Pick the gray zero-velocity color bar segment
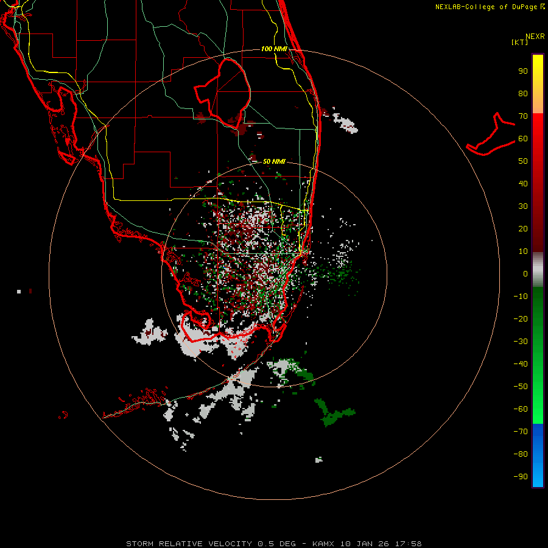Screen dimensions: 548x548 coord(538,270)
